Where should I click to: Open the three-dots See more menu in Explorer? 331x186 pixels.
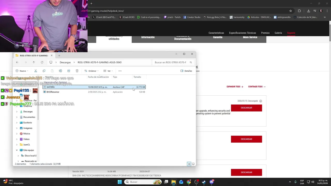coord(120,71)
